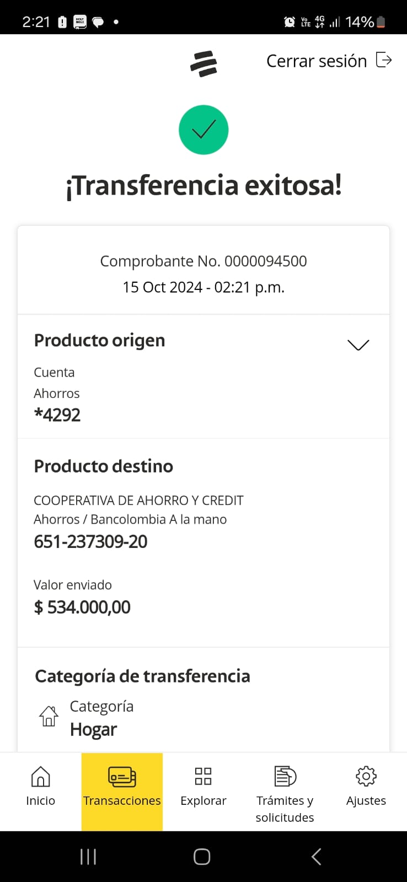Viewport: 407px width, 882px height.
Task: Tap the battery icon in status bar
Action: [381, 22]
